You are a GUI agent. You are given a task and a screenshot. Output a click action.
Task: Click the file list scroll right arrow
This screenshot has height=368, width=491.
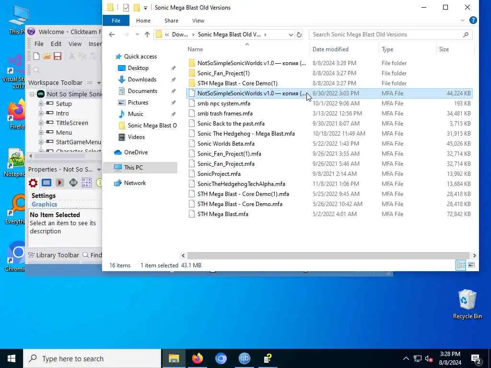pyautogui.click(x=474, y=256)
